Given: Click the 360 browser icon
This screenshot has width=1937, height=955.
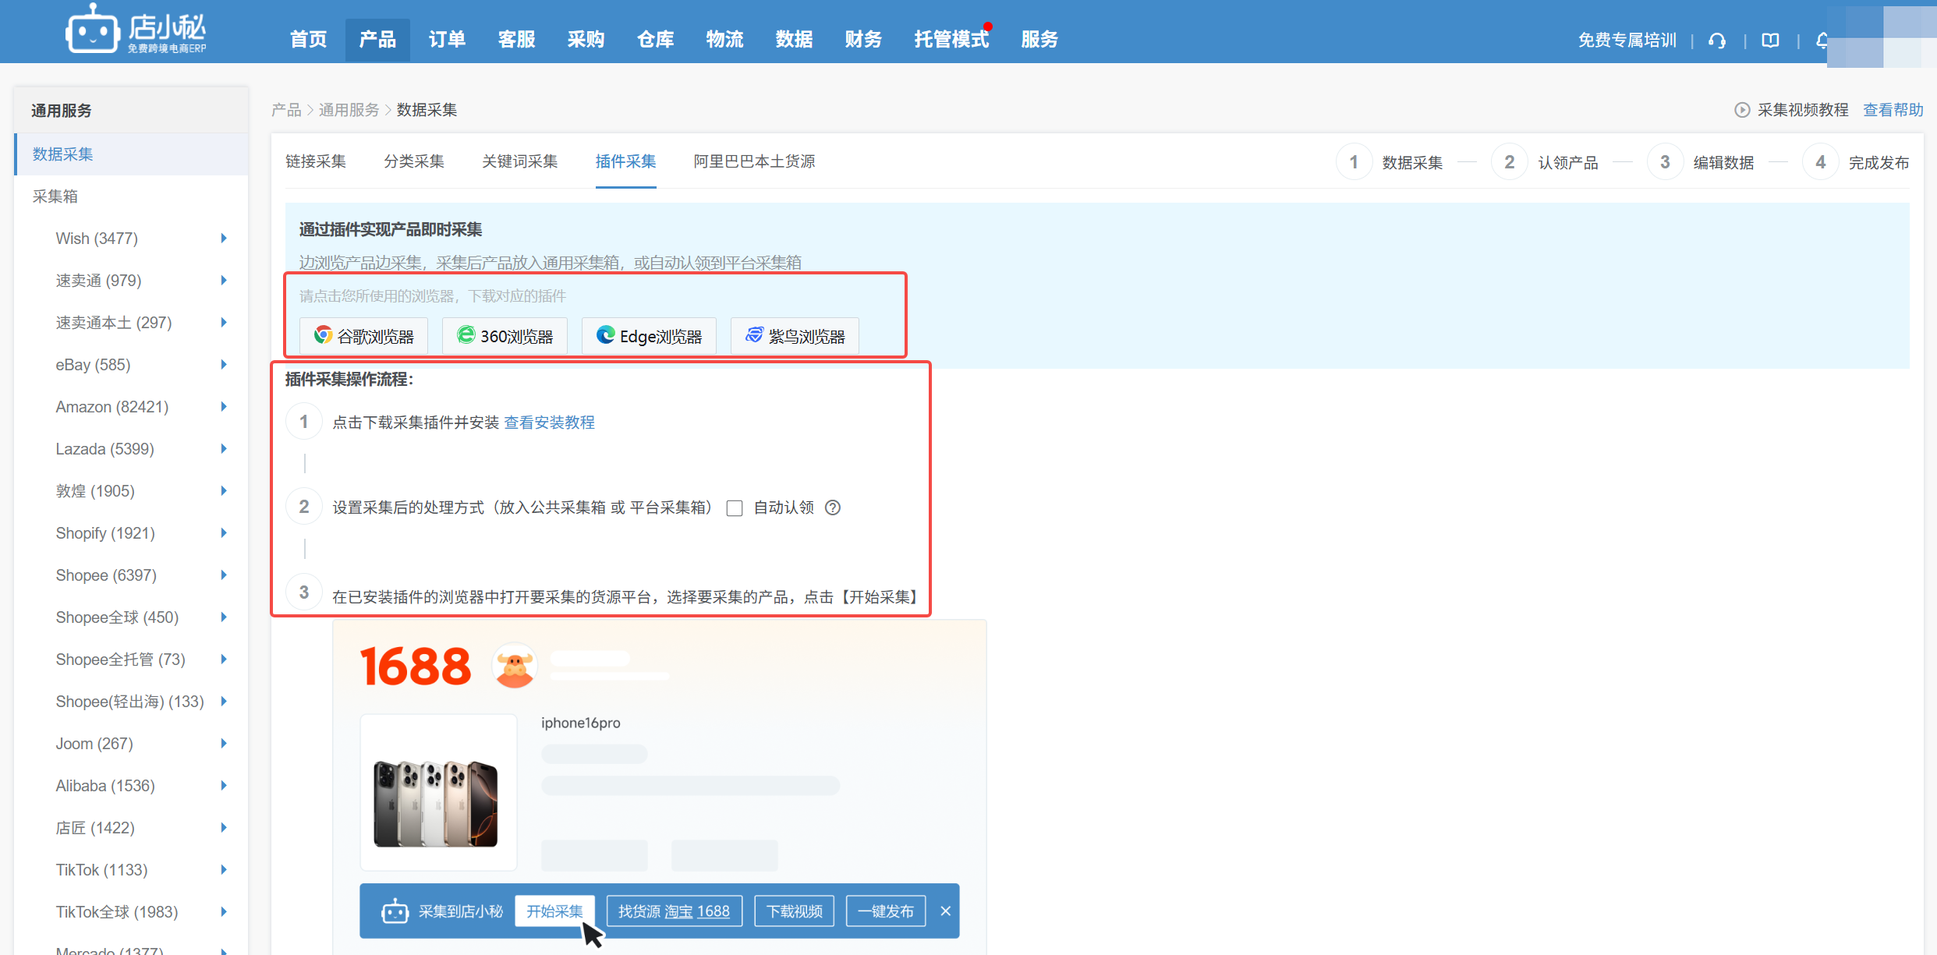Looking at the screenshot, I should (466, 335).
